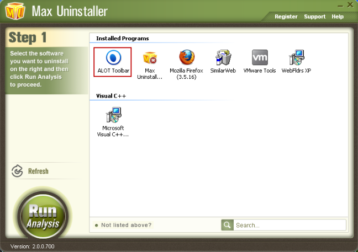Select the SimilarWeb program icon
Image resolution: width=358 pixels, height=252 pixels.
[x=223, y=57]
